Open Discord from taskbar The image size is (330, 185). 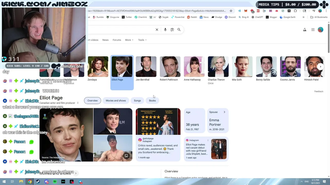46,182
